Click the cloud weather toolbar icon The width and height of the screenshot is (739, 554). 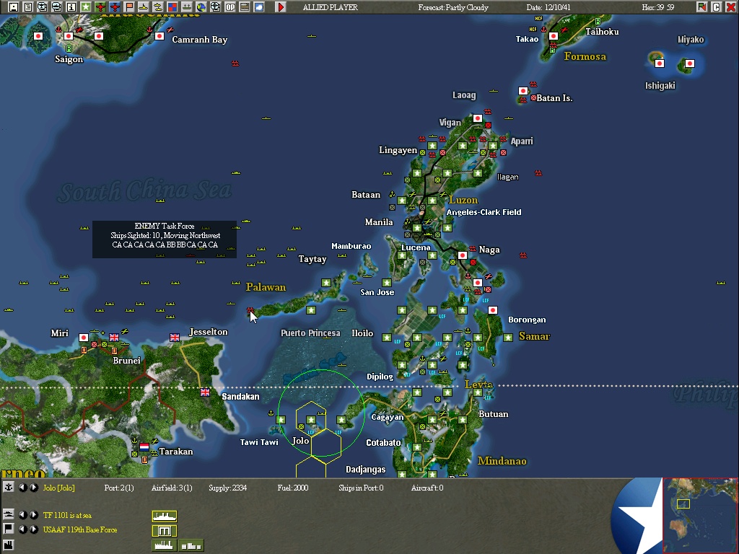(x=259, y=7)
